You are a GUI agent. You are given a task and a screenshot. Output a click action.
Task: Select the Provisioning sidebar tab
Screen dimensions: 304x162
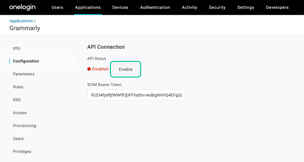[24, 126]
